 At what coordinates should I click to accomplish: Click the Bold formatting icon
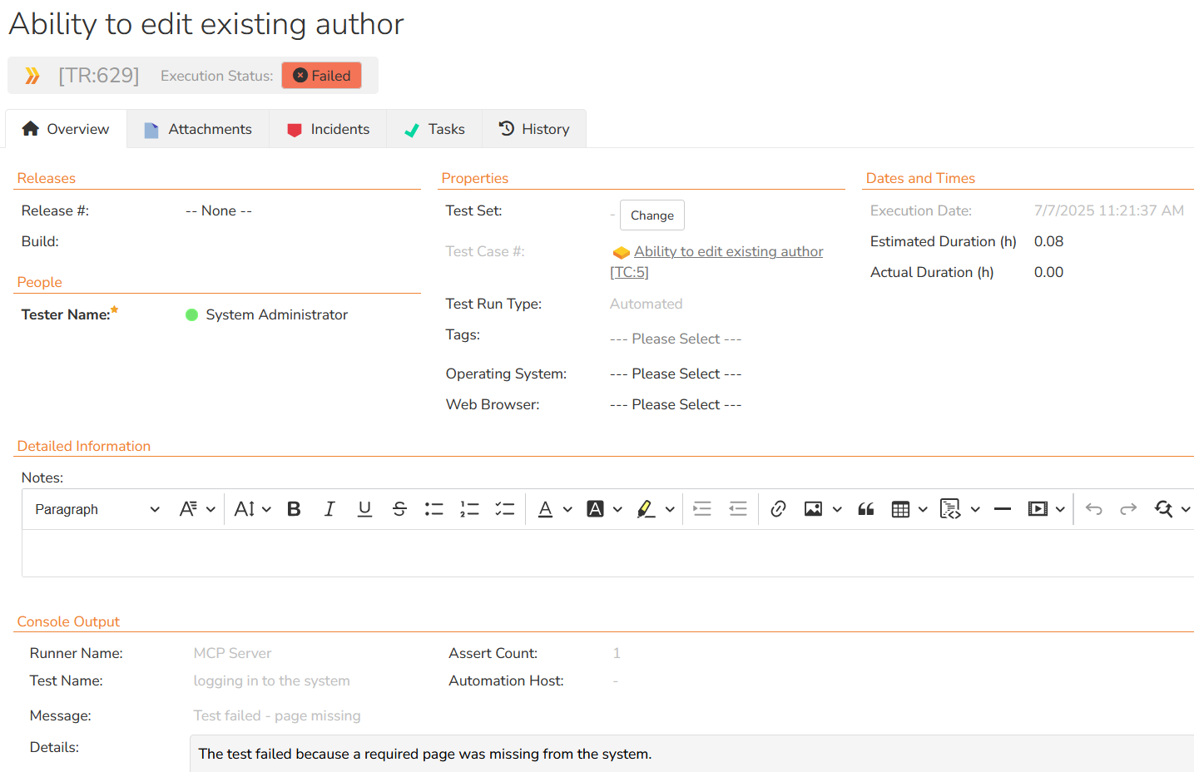(x=294, y=509)
